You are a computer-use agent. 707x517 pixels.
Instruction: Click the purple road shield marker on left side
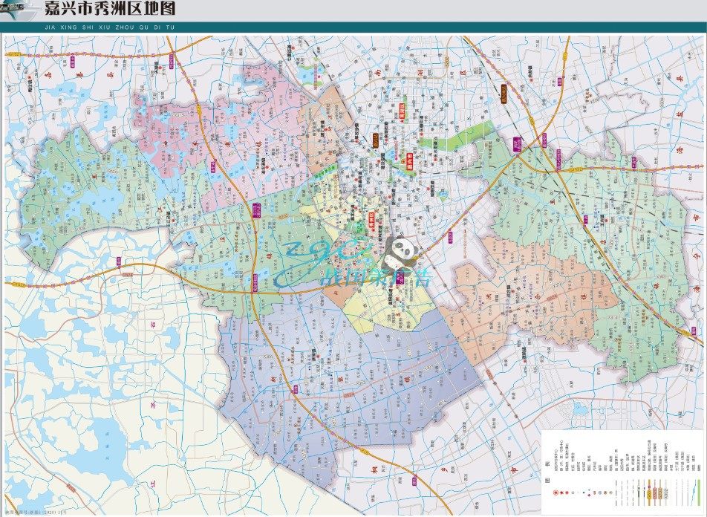click(x=119, y=261)
